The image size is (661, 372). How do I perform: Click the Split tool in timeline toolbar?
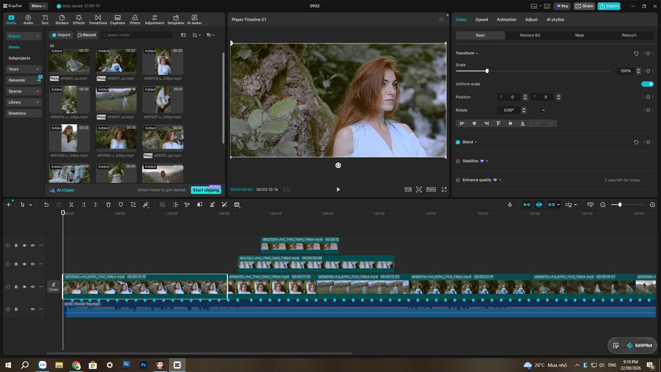point(71,205)
